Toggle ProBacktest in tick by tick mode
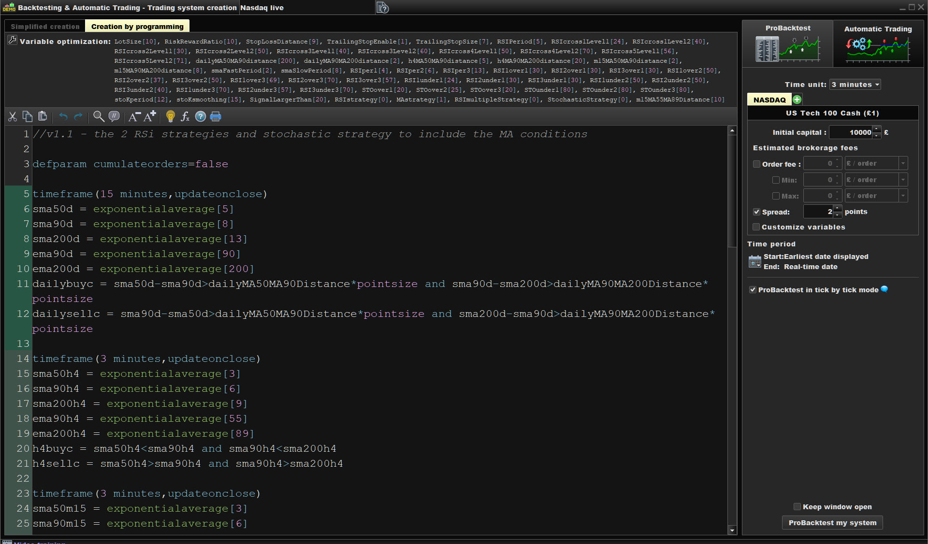This screenshot has height=544, width=928. pyautogui.click(x=753, y=290)
